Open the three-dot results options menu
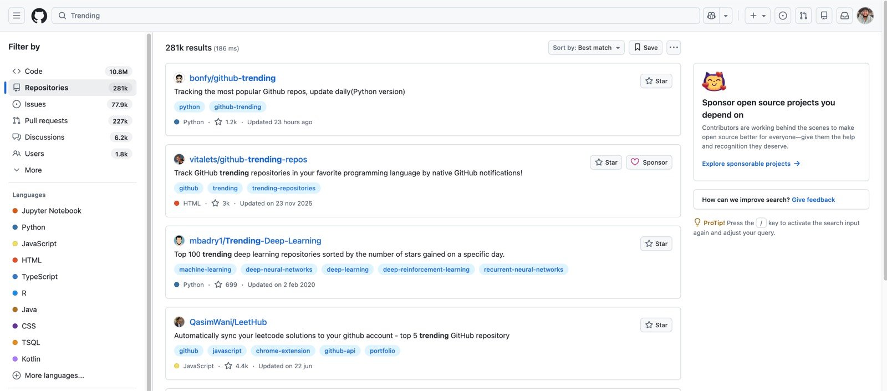 [674, 48]
